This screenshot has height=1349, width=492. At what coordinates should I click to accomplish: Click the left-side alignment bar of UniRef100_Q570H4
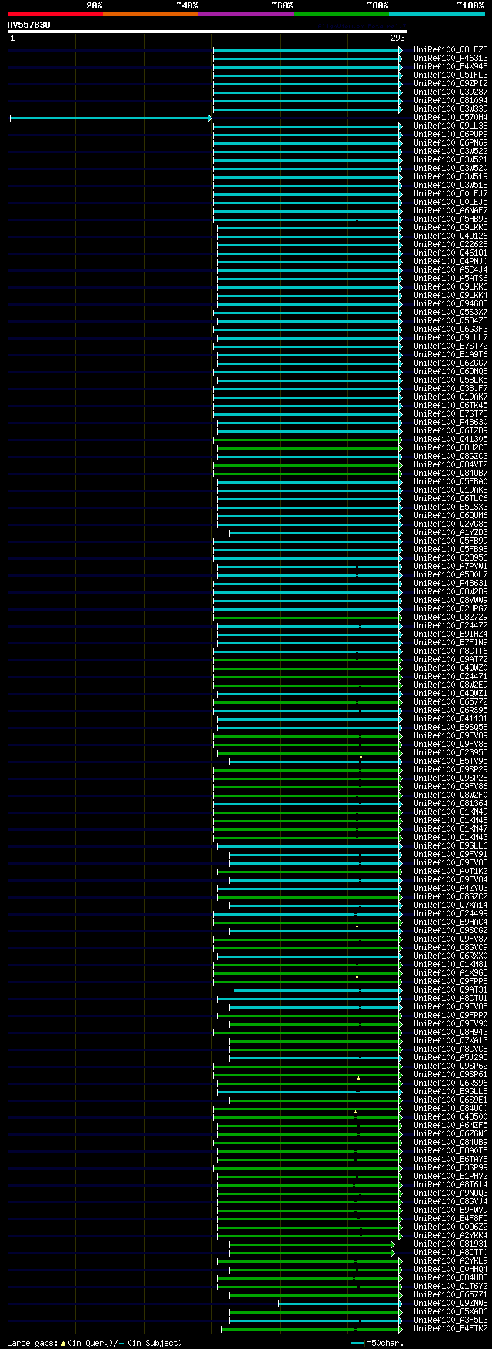[x=110, y=118]
